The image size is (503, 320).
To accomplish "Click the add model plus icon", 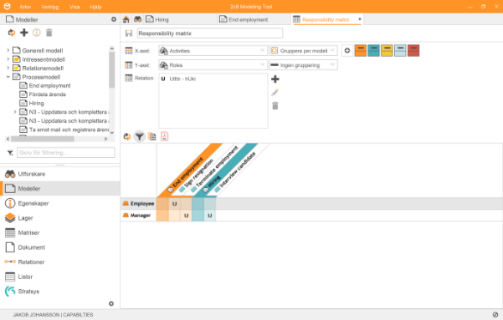I will 24,33.
